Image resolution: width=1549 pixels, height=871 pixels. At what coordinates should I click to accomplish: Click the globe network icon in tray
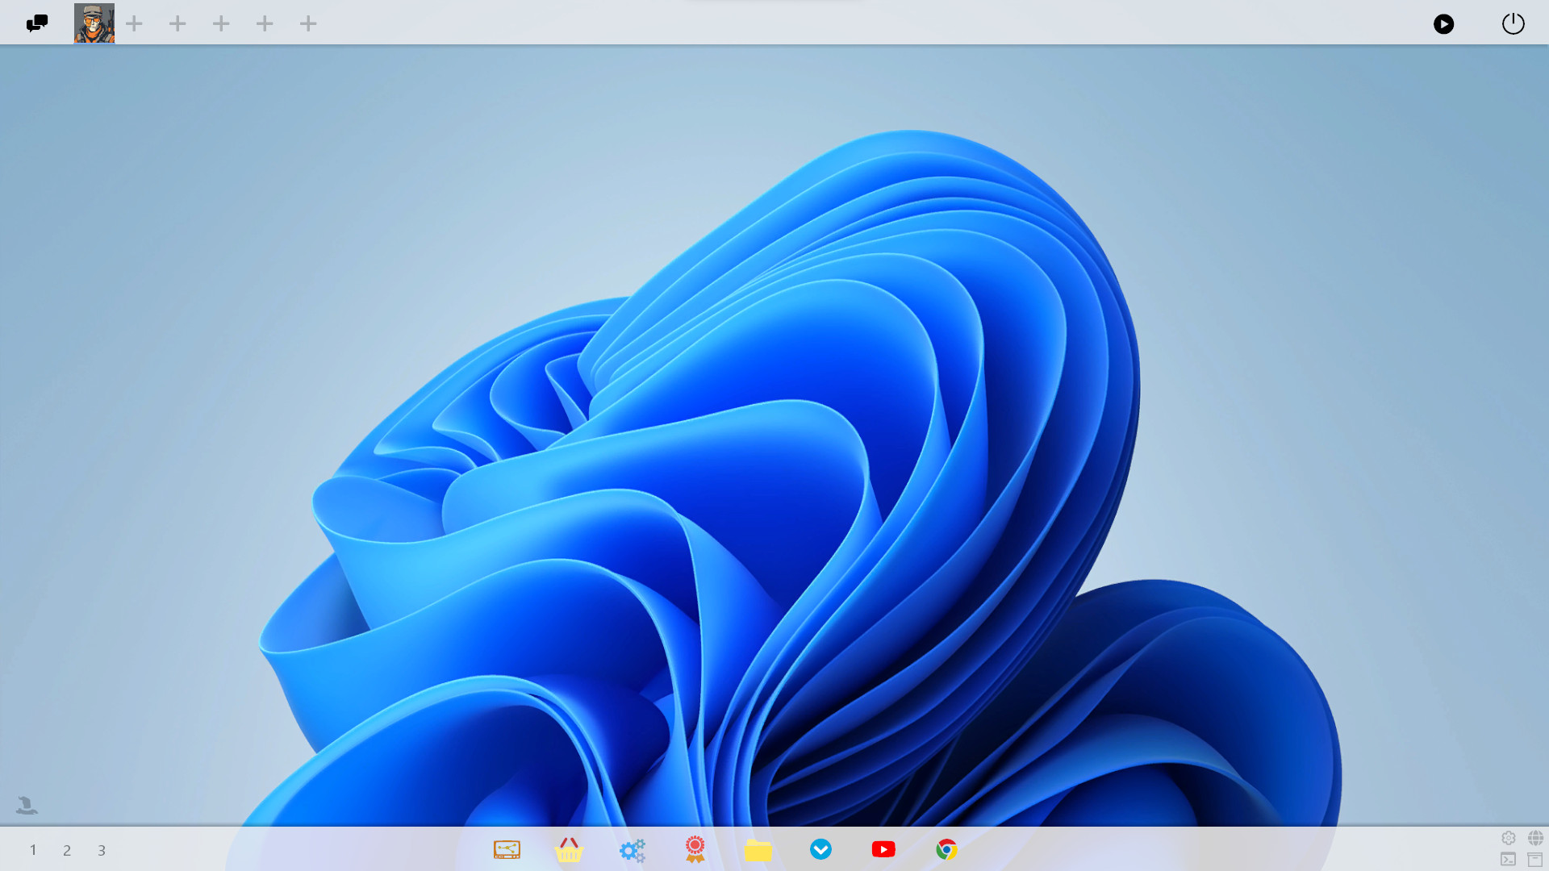(1535, 838)
